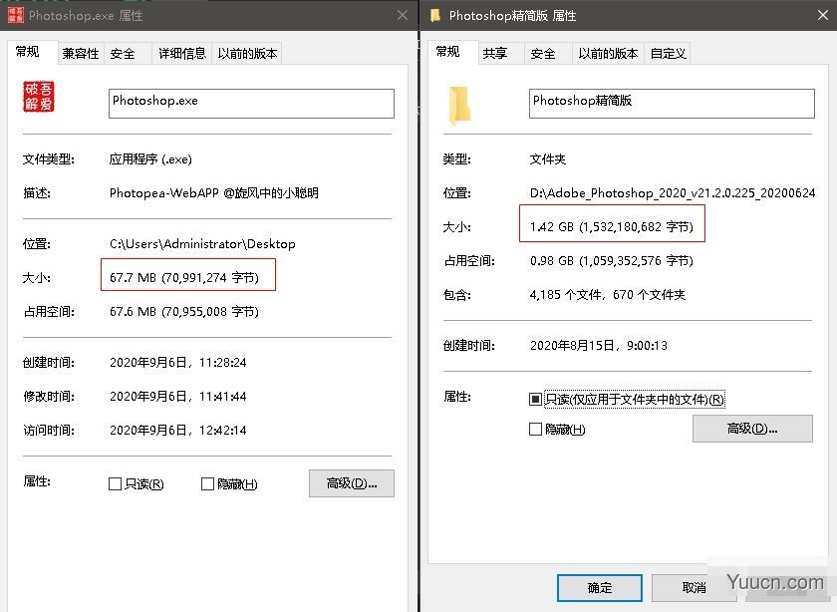
Task: Click access time 2020年9月6日, 12:42:14
Action: [x=177, y=431]
